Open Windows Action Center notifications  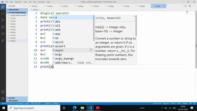click(x=192, y=108)
